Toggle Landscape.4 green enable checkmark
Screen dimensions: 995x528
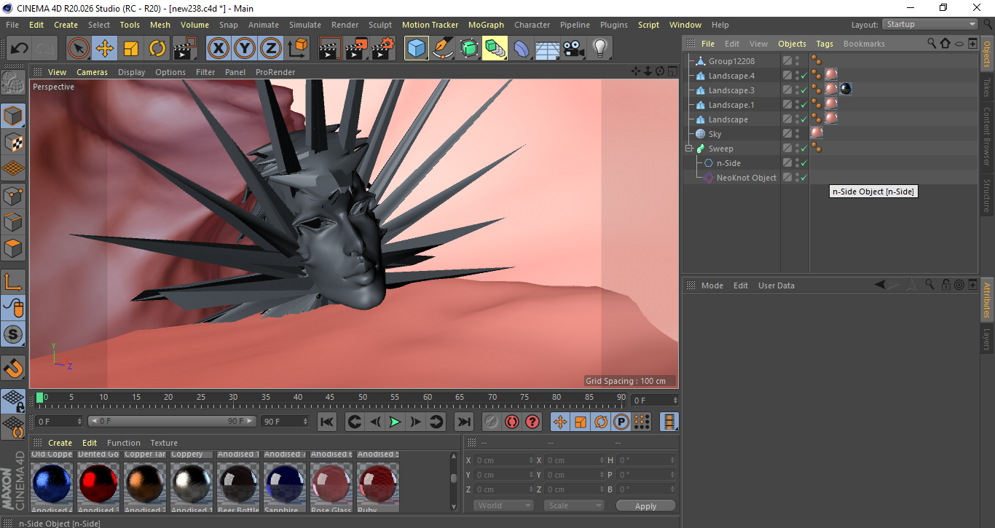pyautogui.click(x=804, y=76)
